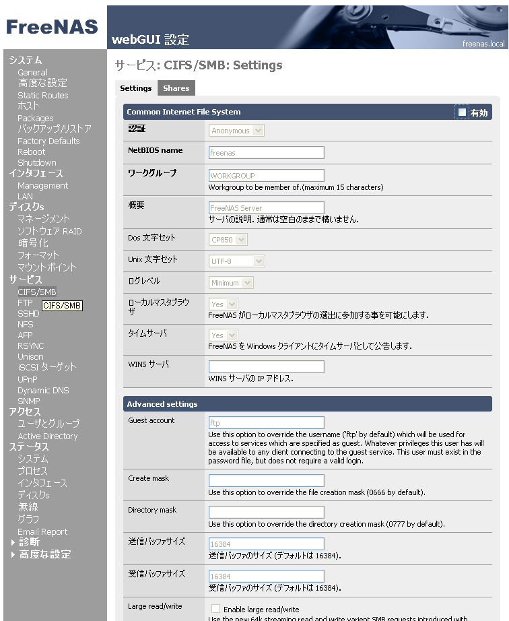Open the UPnP service page
The image size is (509, 621).
coord(28,379)
